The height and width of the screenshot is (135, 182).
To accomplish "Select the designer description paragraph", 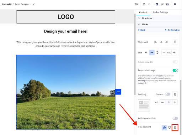I will click(66, 44).
